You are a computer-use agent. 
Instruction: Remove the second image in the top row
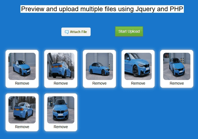click(x=61, y=83)
